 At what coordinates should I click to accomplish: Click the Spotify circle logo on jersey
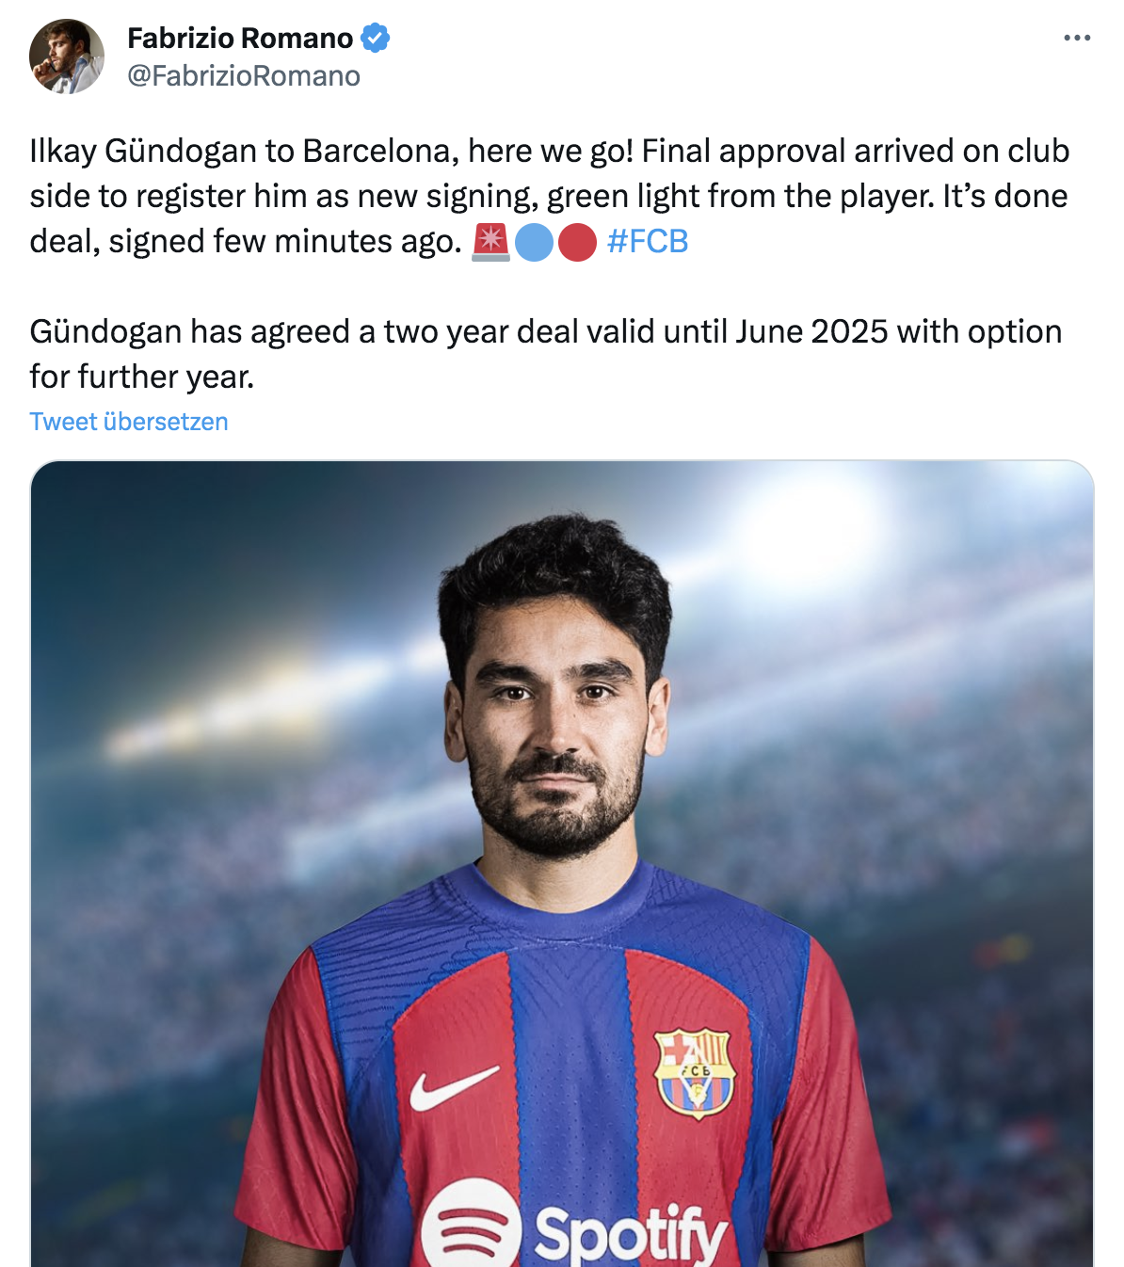(x=471, y=1226)
